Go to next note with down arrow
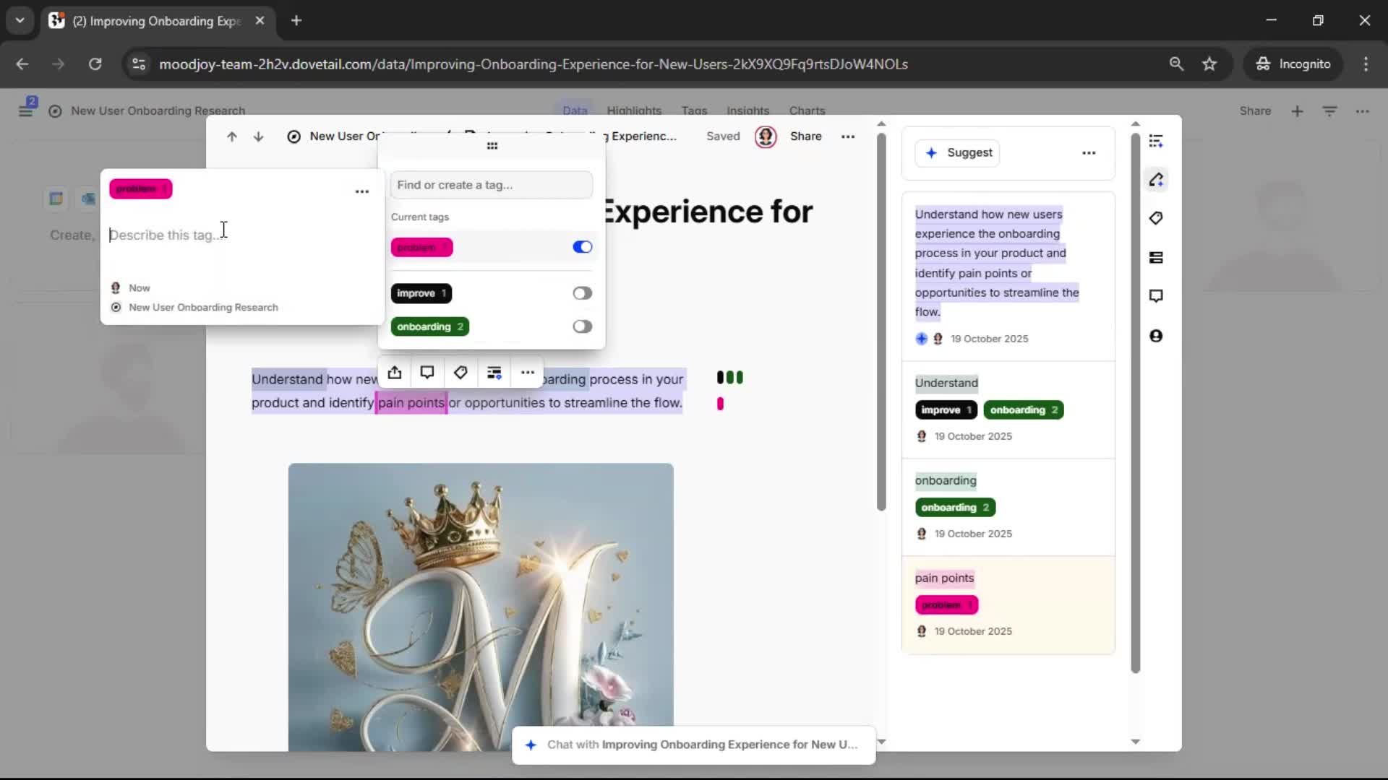 (258, 136)
